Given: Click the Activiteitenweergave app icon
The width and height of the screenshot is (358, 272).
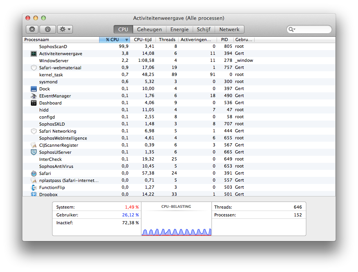Looking at the screenshot, I should 34,54.
